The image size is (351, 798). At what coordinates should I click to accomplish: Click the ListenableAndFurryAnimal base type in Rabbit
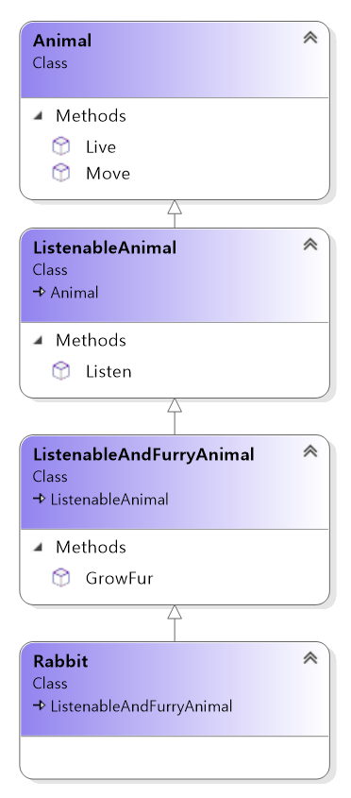tap(141, 705)
